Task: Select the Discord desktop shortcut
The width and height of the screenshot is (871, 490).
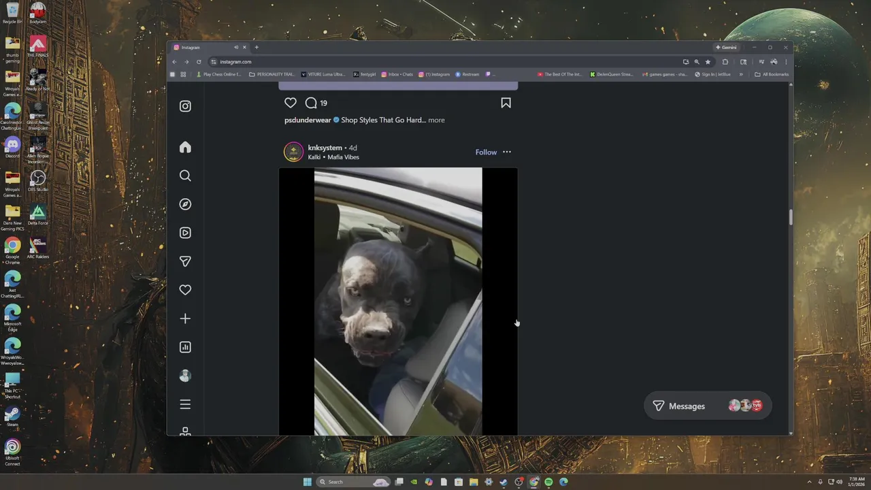Action: (12, 147)
